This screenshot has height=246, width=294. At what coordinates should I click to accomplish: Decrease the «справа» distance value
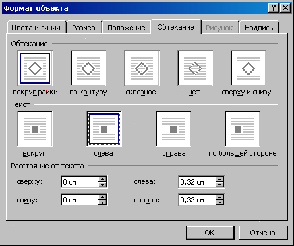coord(220,202)
